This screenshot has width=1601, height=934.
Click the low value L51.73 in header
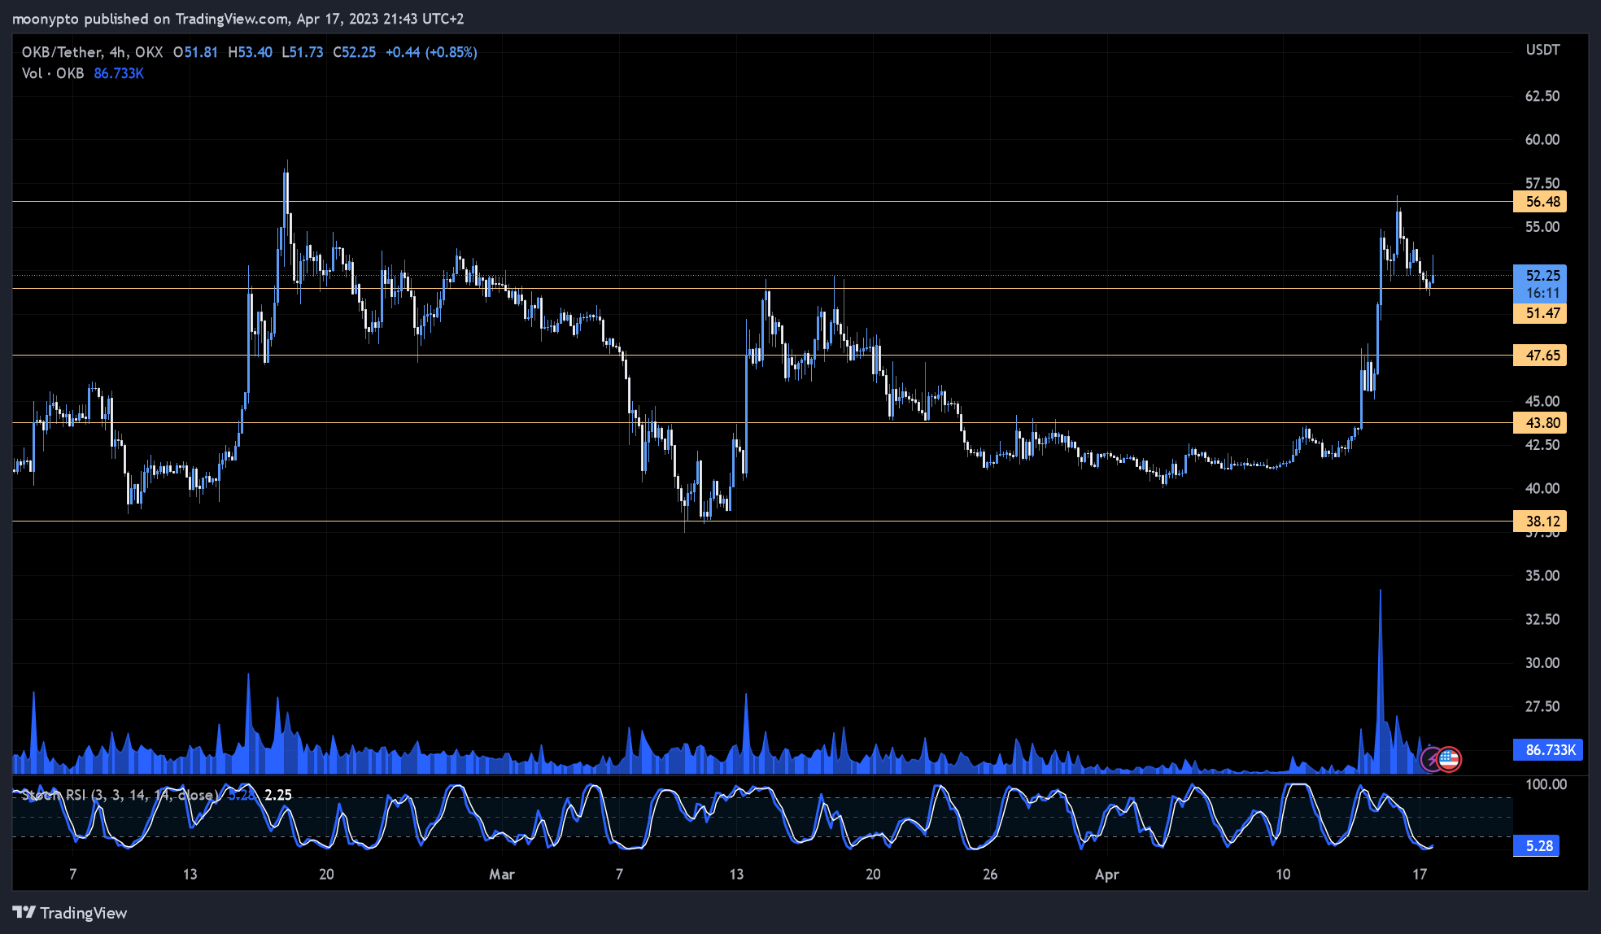click(303, 52)
